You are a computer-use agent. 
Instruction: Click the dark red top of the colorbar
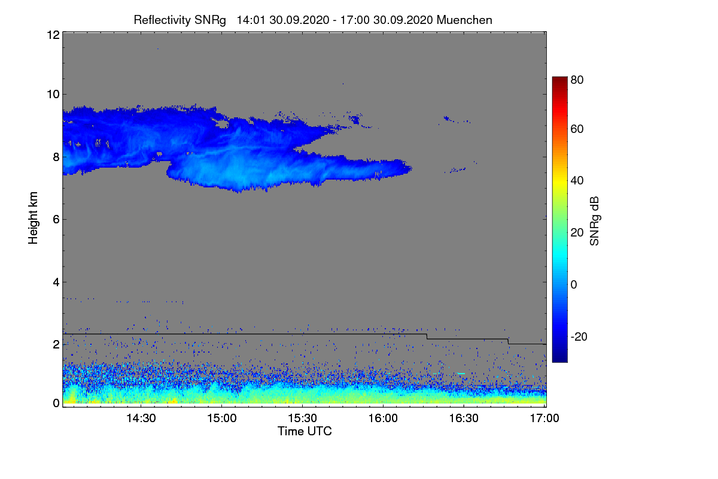(x=559, y=81)
